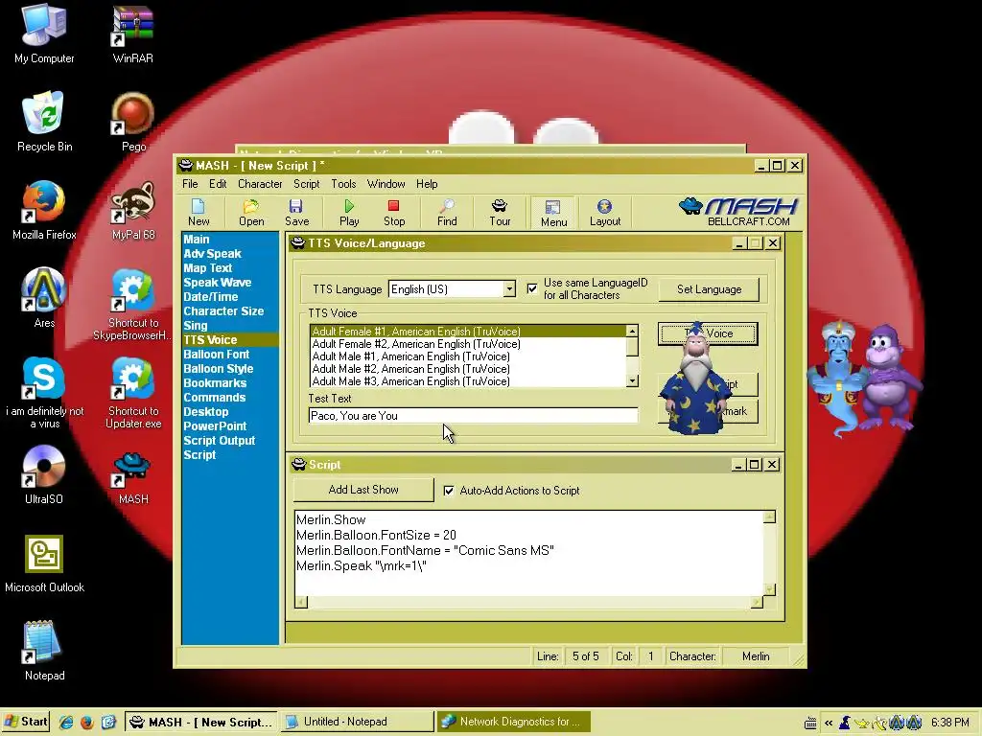Select the Microsoft Outlook desktop icon
Screen dimensions: 982x736
click(44, 563)
